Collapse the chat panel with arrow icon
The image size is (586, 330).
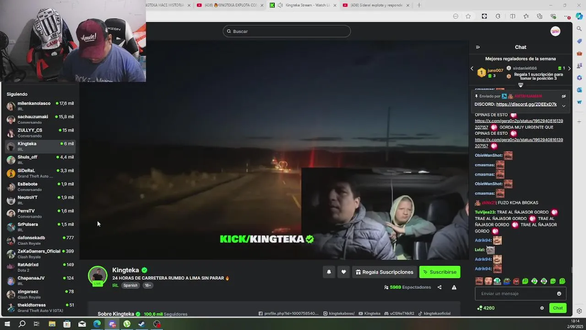(x=477, y=47)
